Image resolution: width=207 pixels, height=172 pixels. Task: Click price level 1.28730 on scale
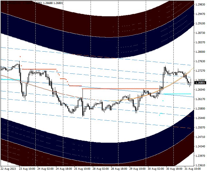200,33
